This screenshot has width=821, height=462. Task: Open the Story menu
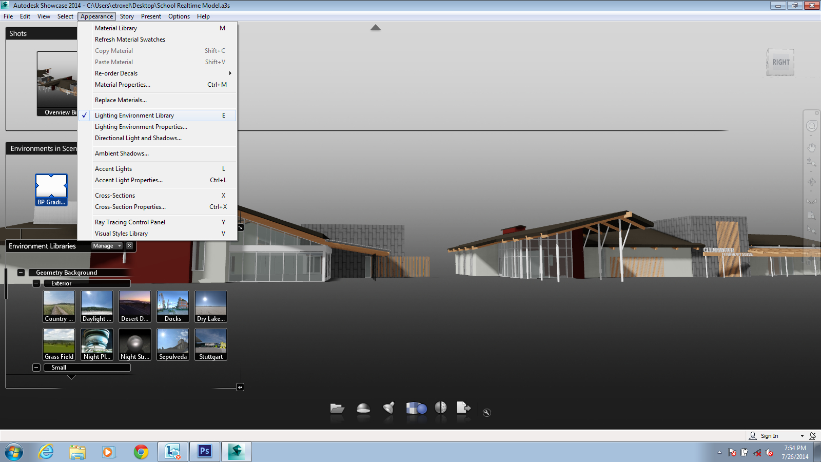(127, 16)
